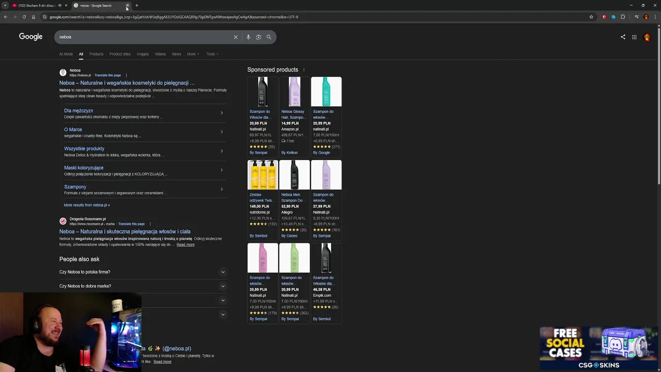Open the 46,38 PLN Empik.com product
The width and height of the screenshot is (661, 372).
click(x=326, y=283)
